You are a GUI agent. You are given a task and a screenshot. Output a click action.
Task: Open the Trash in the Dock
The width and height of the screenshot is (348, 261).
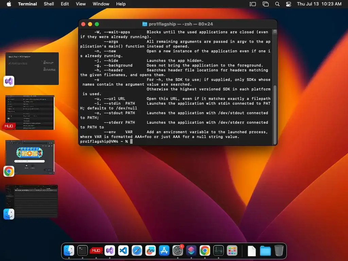[x=279, y=250]
